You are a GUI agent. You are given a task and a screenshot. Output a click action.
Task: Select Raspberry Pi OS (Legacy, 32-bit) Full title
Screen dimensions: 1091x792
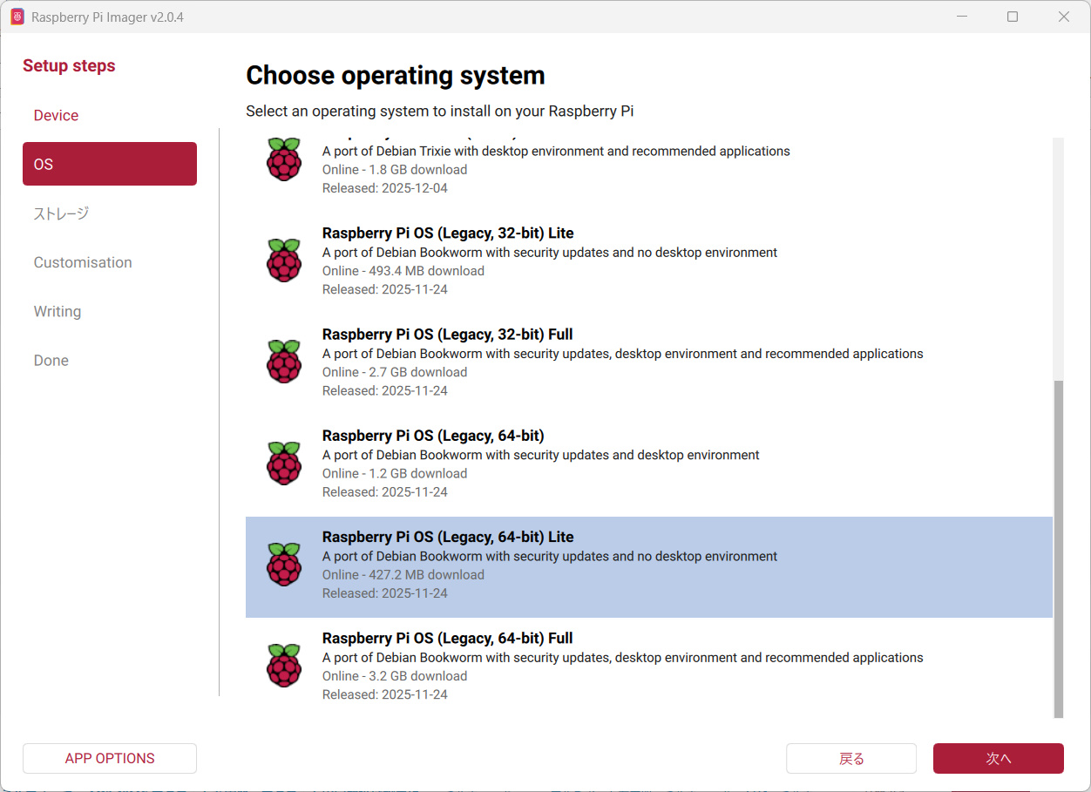point(447,335)
